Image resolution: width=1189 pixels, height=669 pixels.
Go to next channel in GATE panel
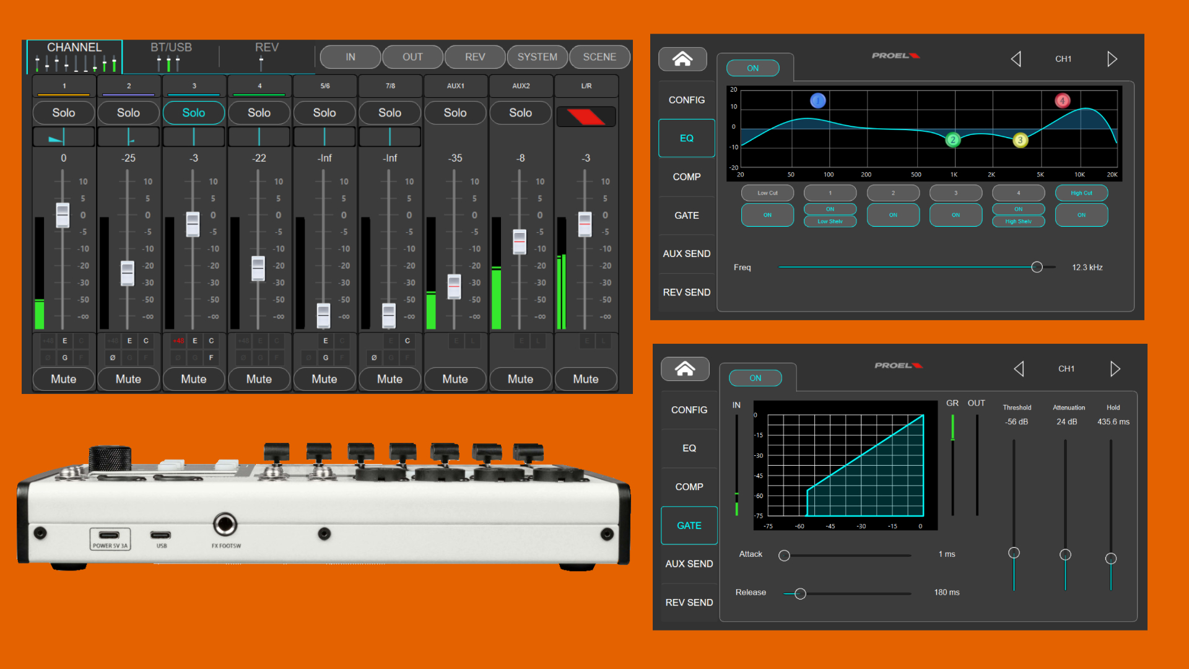pyautogui.click(x=1115, y=369)
